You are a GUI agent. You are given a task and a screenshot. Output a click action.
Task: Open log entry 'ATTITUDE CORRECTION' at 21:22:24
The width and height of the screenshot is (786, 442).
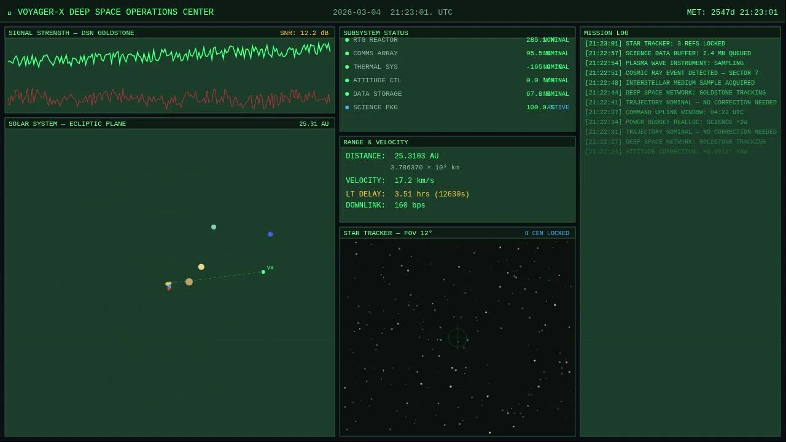coord(666,152)
